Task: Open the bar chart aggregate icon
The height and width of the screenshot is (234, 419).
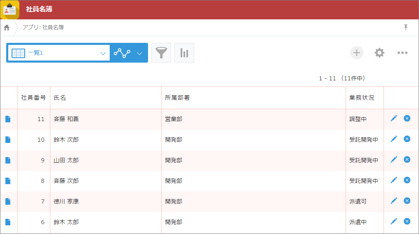Action: click(x=184, y=53)
